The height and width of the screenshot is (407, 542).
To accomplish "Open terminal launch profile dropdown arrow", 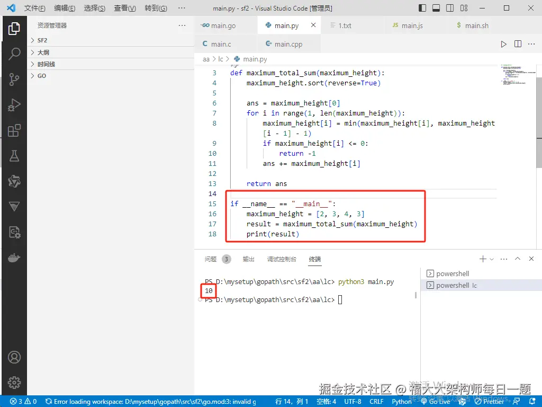I will tap(492, 259).
